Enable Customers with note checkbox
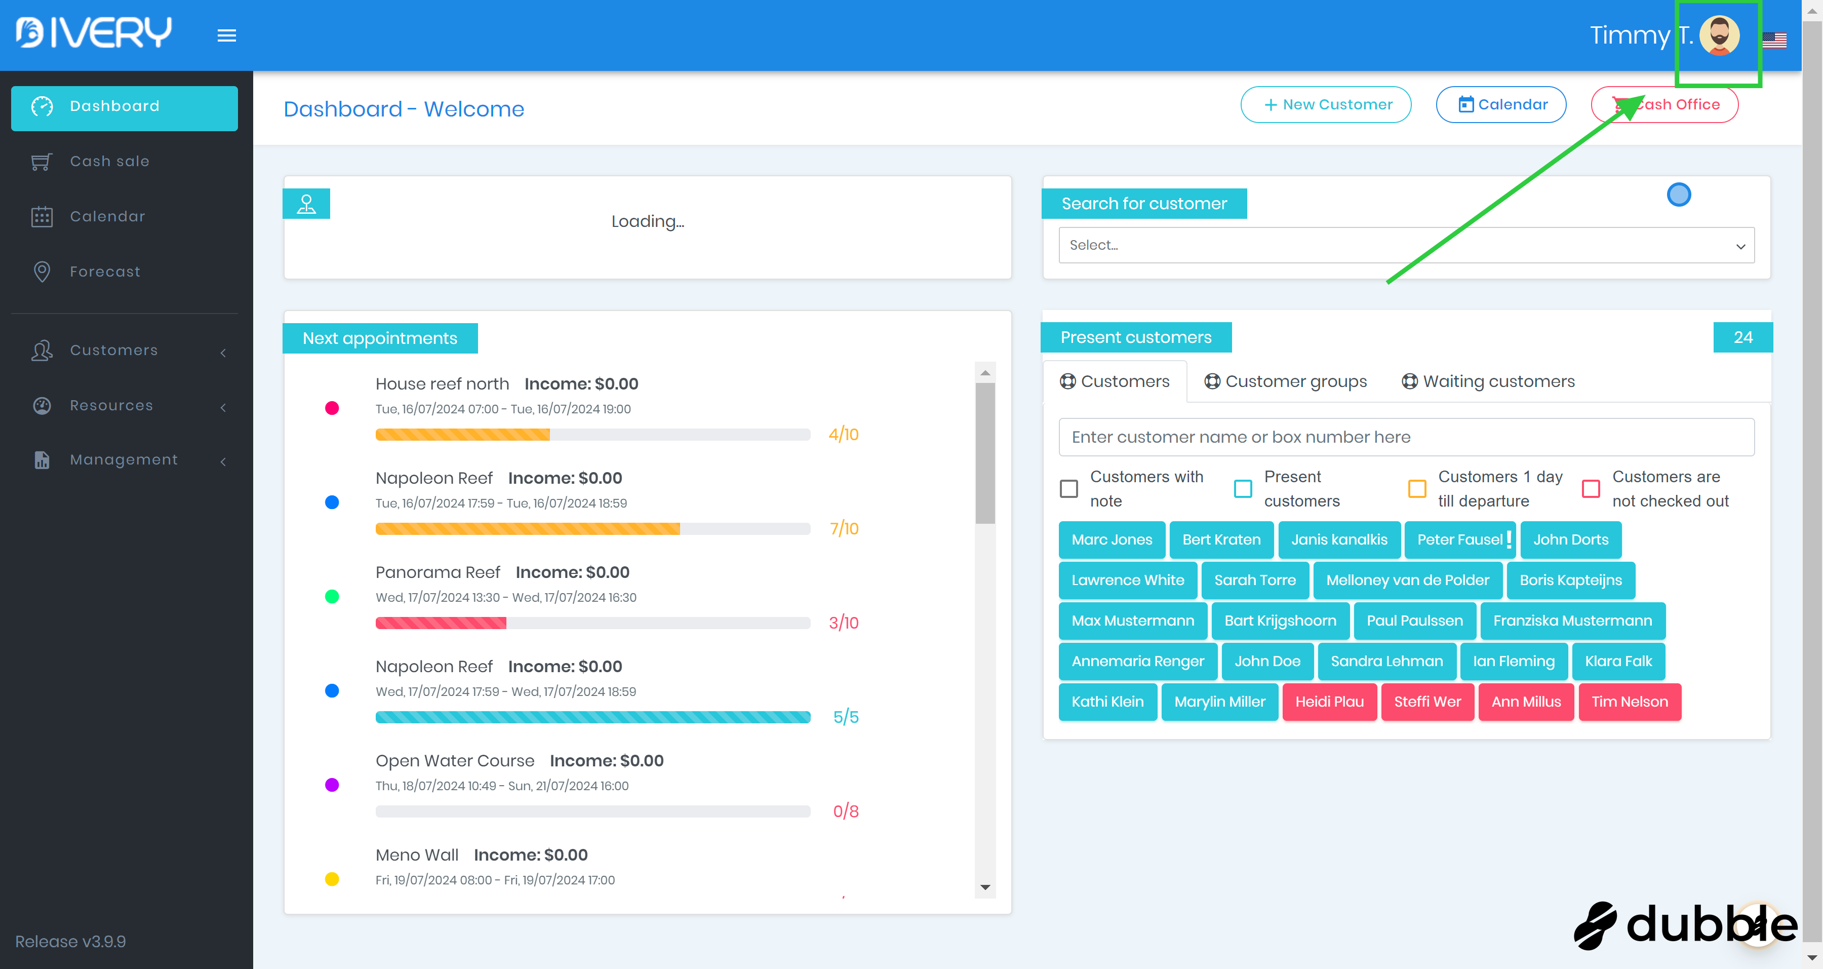 click(1068, 488)
